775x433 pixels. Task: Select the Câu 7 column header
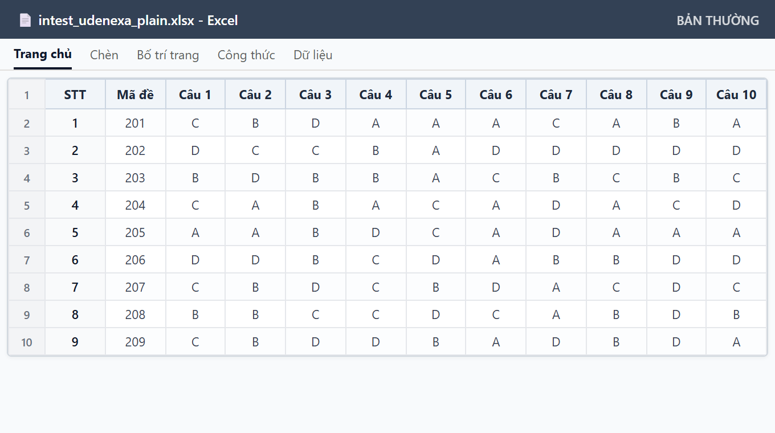[556, 95]
